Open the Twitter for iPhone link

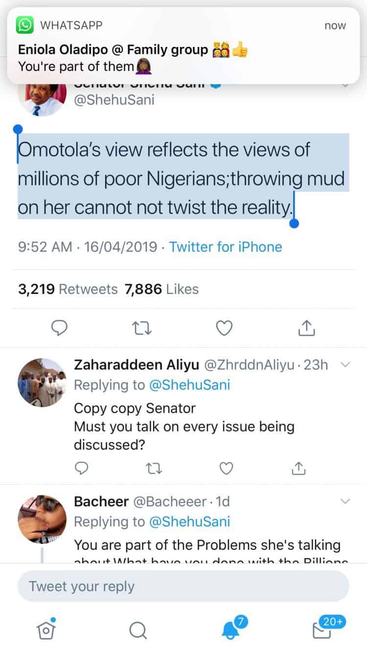pos(226,247)
